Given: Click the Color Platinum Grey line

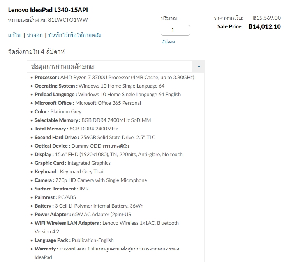Looking at the screenshot, I should (58, 111).
